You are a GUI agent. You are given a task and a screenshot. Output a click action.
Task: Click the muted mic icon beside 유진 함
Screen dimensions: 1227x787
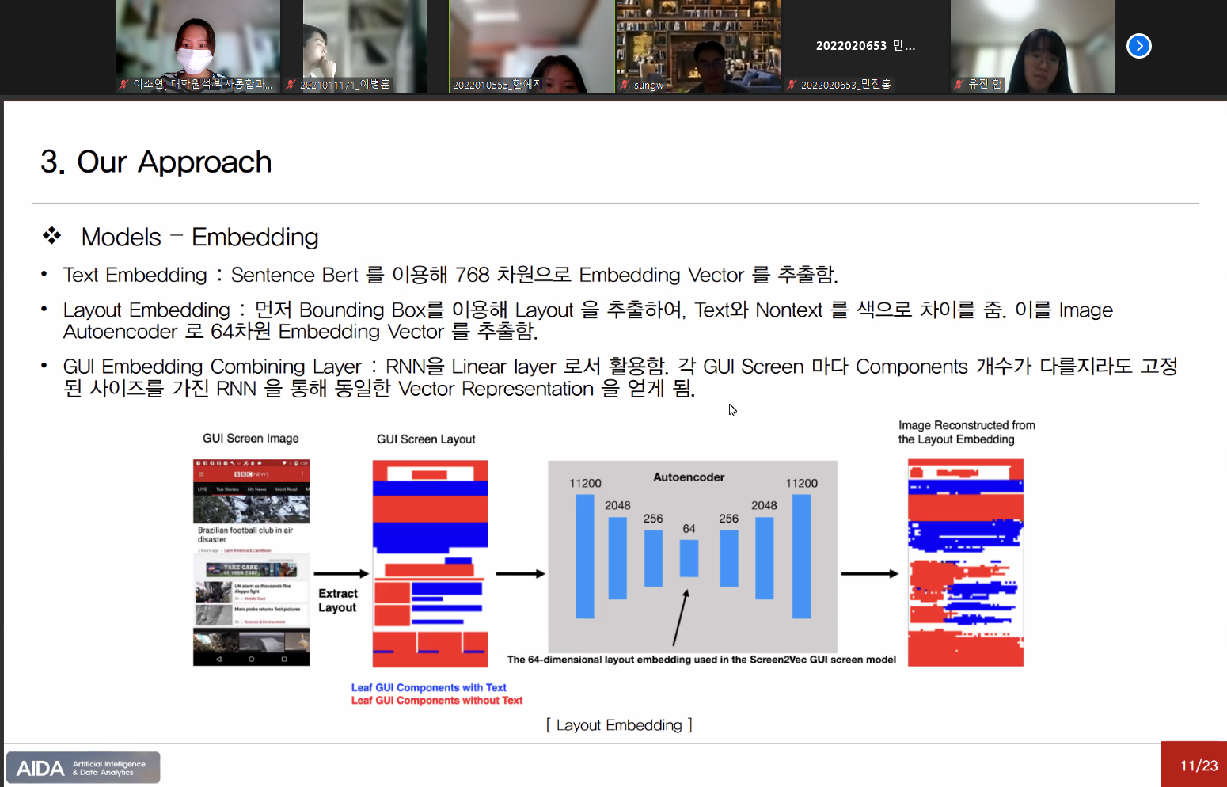959,84
